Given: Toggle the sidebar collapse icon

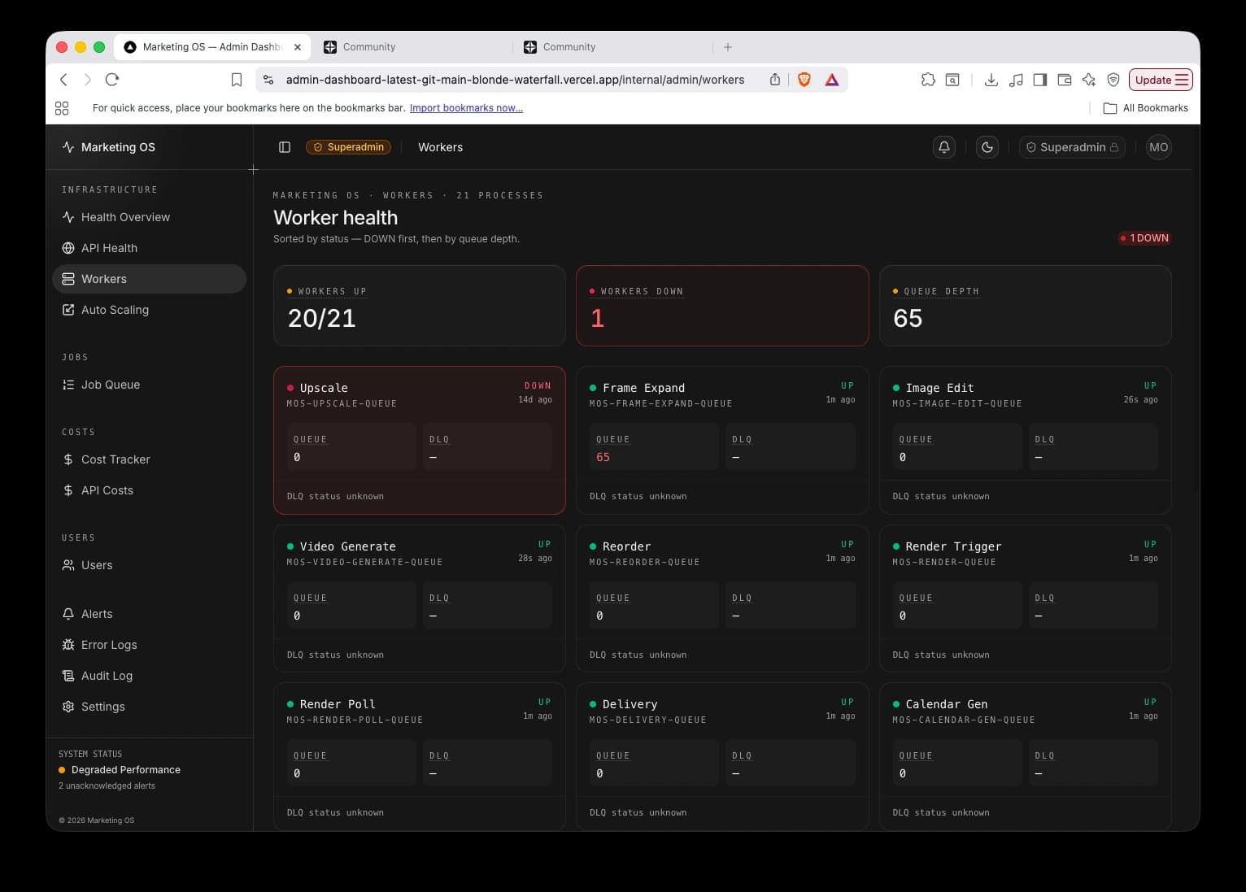Looking at the screenshot, I should (x=285, y=147).
